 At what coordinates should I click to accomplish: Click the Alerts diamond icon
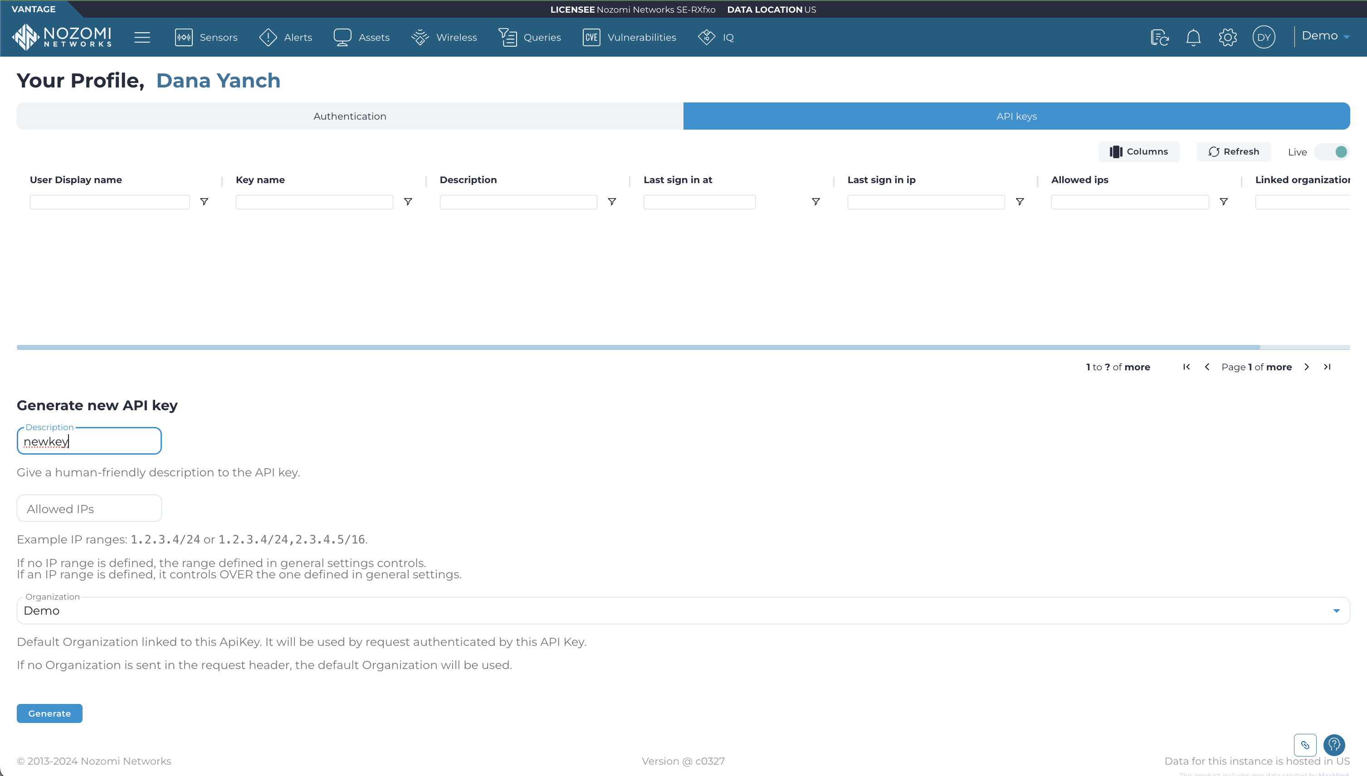(x=268, y=37)
